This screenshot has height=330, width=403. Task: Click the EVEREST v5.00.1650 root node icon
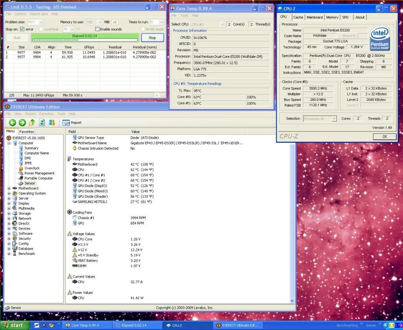click(9, 138)
